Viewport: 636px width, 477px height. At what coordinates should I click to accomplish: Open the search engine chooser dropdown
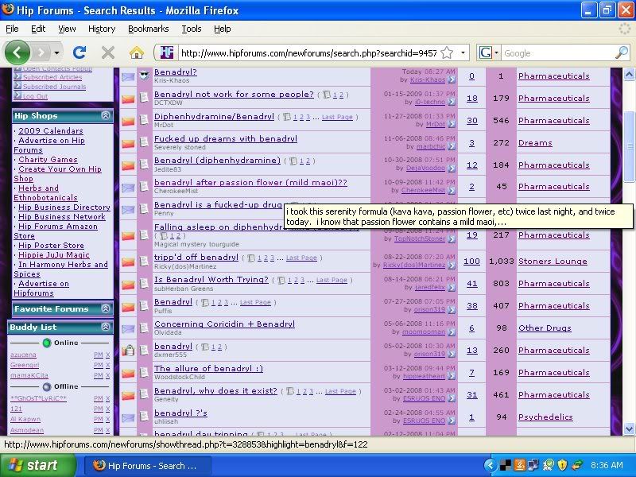point(496,52)
